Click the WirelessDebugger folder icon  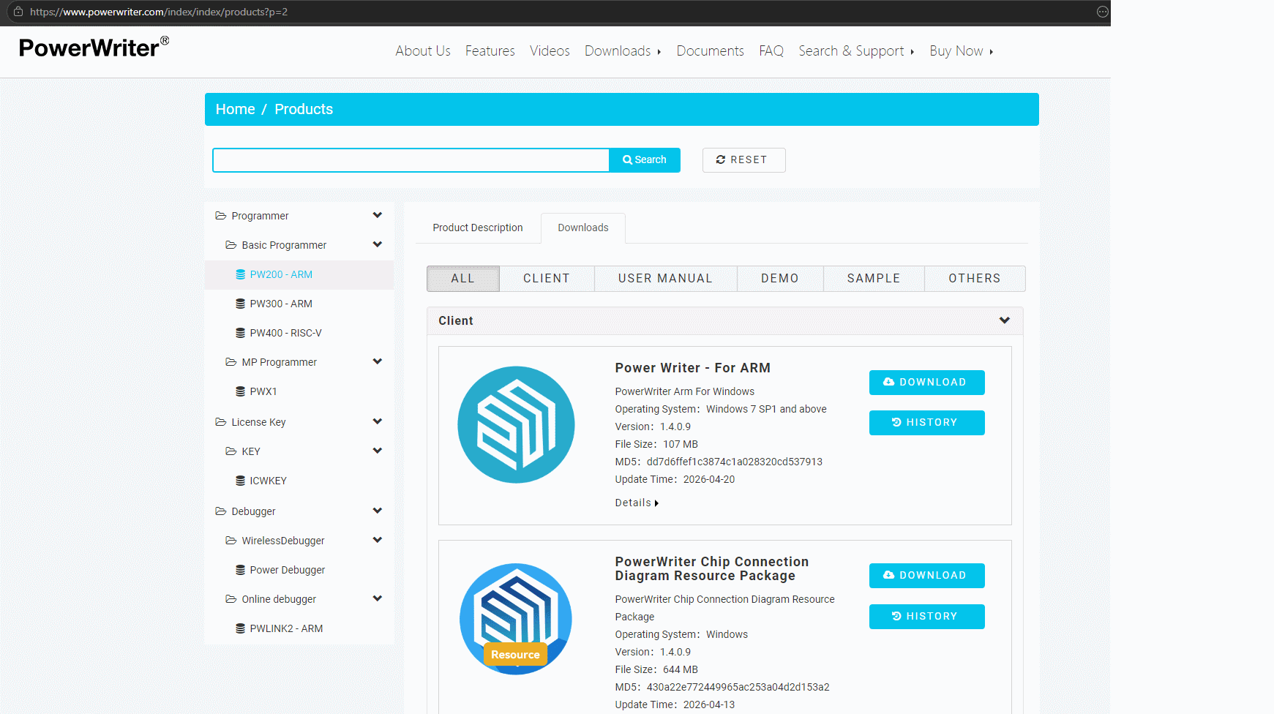point(231,541)
